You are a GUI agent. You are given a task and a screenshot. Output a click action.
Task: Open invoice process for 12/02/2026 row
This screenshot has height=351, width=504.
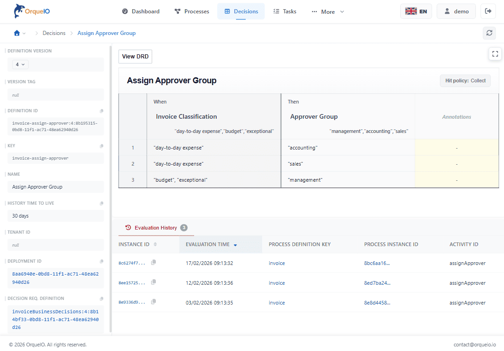tap(277, 283)
